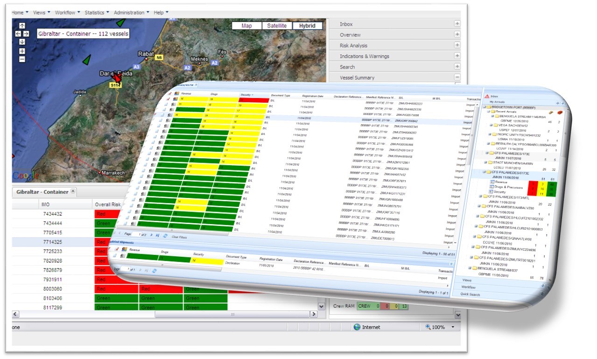This screenshot has height=359, width=597.
Task: Refresh the Related Shipments pager
Action: 154,271
